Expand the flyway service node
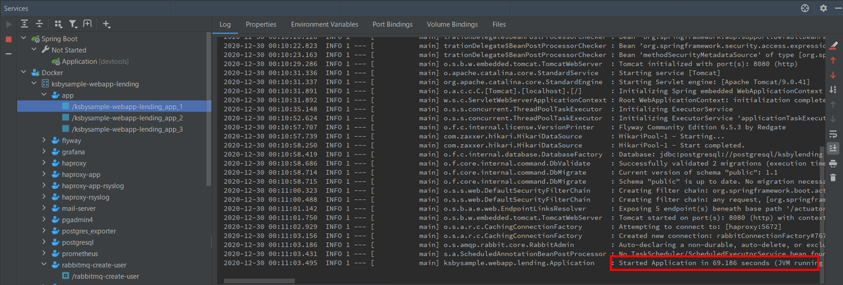The image size is (843, 285). click(44, 140)
